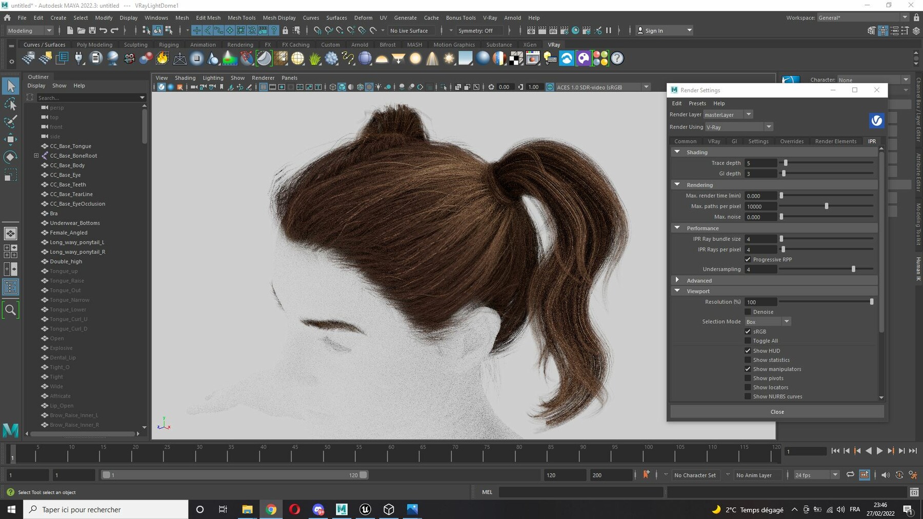The height and width of the screenshot is (519, 923).
Task: Enable the Show locators checkbox
Action: tap(748, 387)
